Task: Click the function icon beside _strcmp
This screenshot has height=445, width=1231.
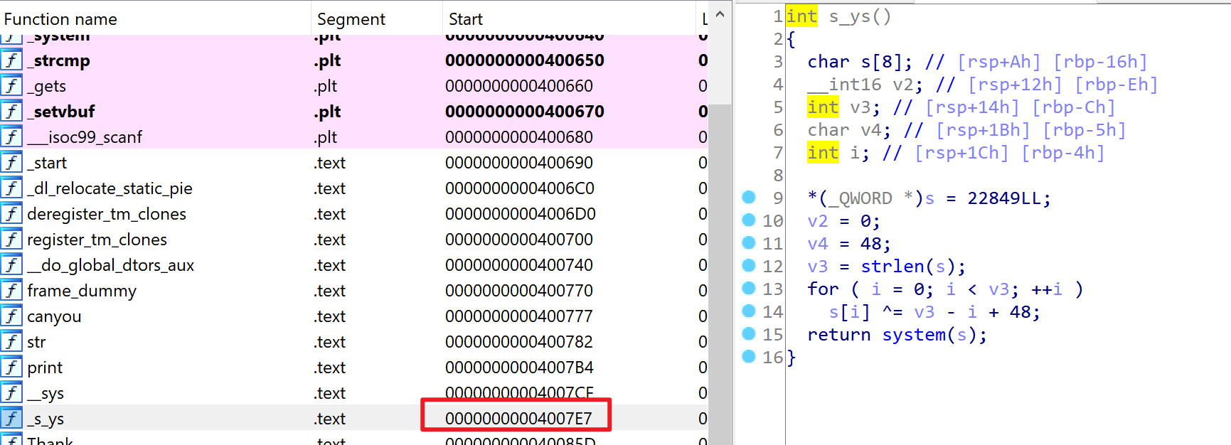Action: (x=11, y=60)
